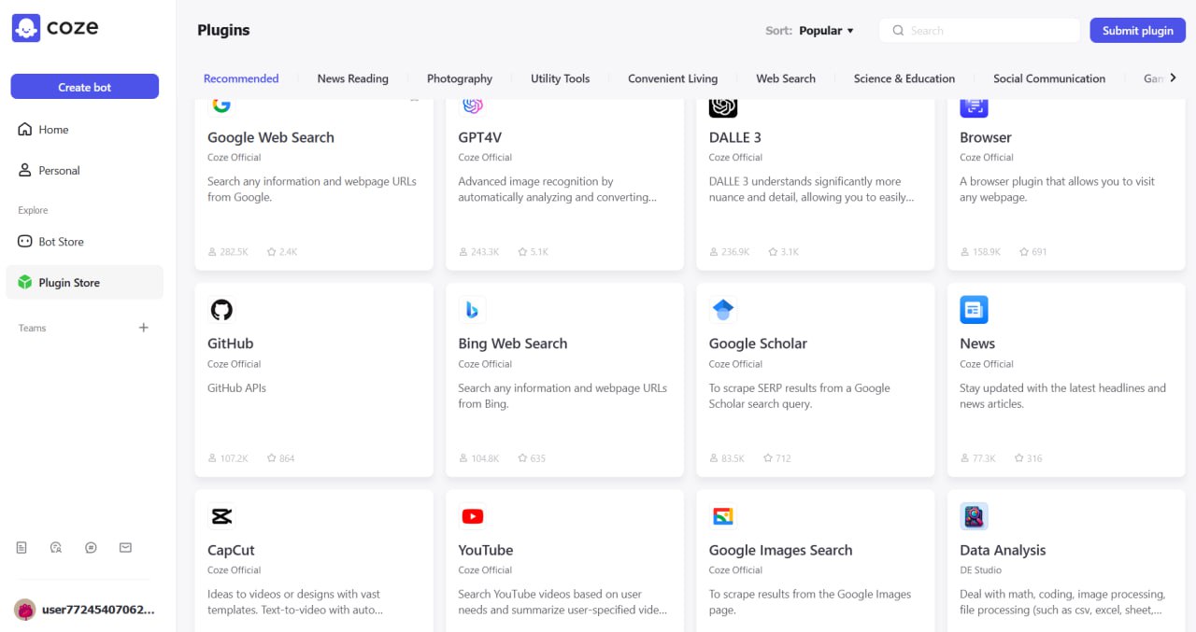Viewport: 1196px width, 632px height.
Task: Click the News plugin icon
Action: click(974, 310)
